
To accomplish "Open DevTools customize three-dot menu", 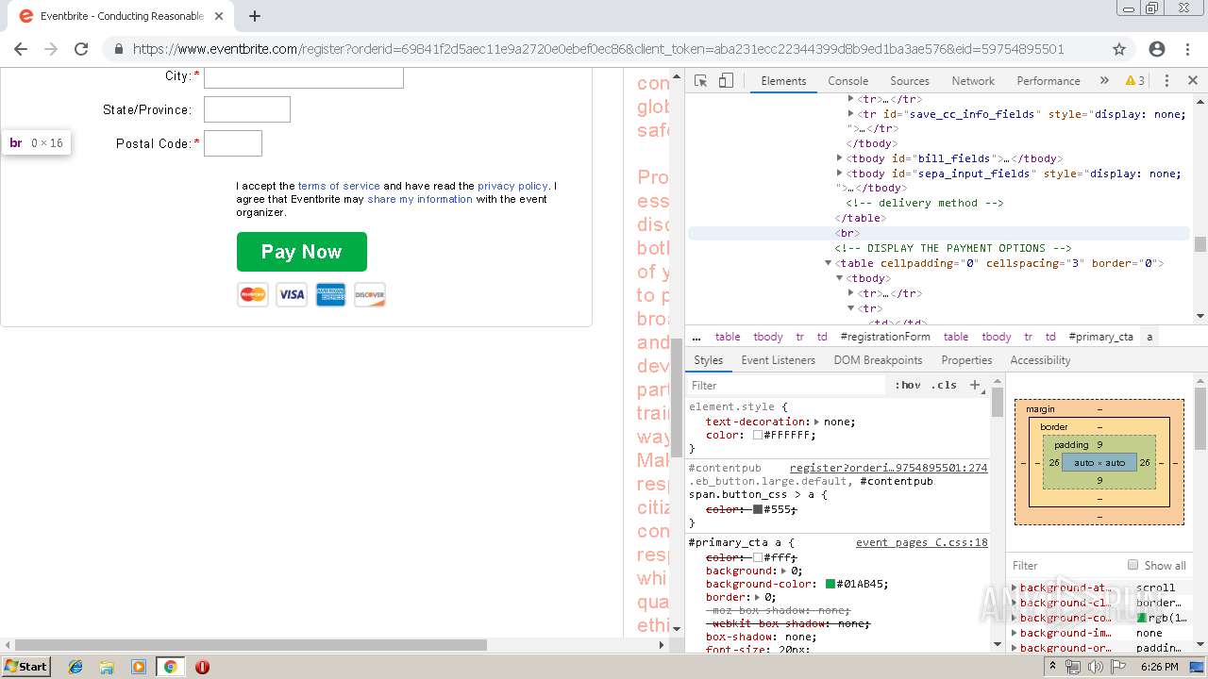I will (x=1166, y=81).
